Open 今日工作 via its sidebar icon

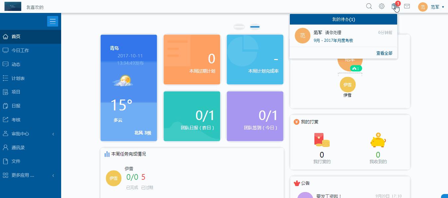(x=5, y=50)
